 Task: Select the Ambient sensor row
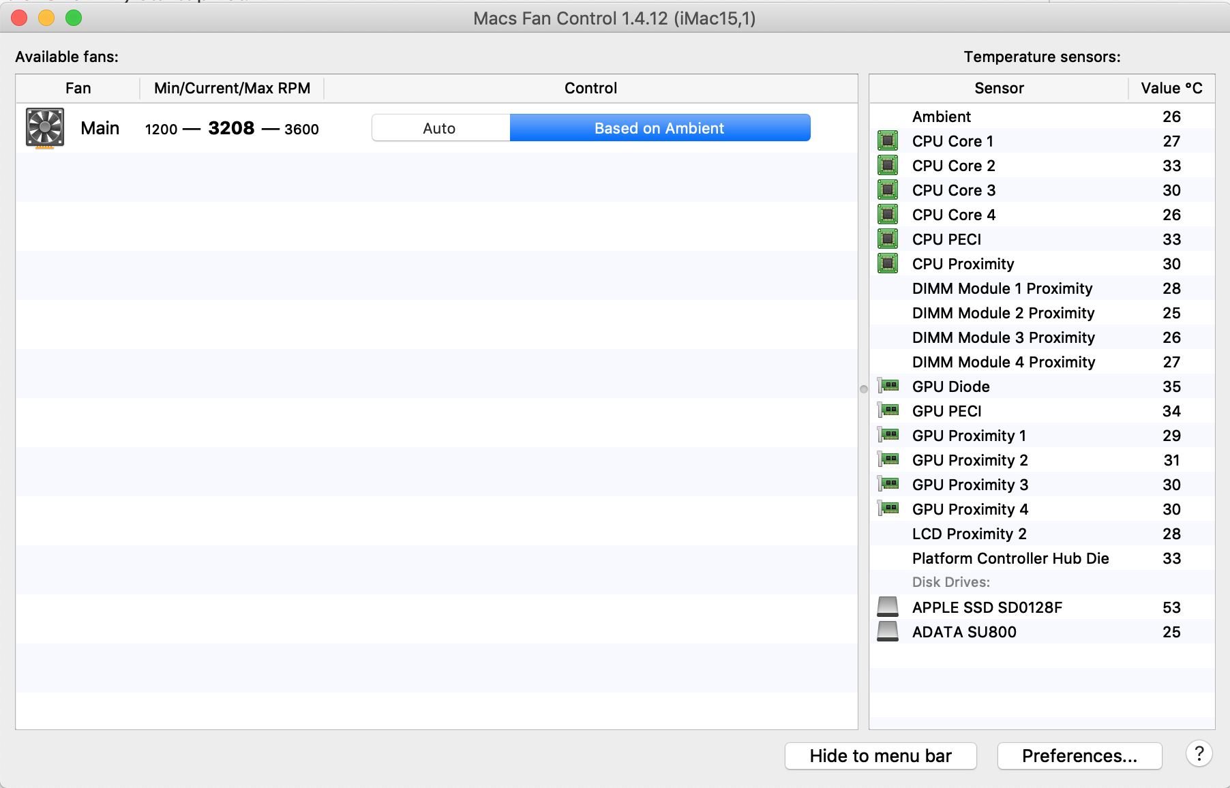click(1042, 117)
